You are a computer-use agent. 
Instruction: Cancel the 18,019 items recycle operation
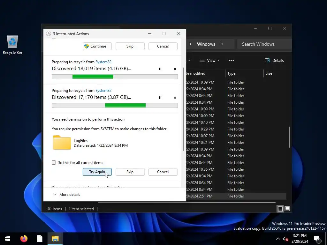coord(175,69)
